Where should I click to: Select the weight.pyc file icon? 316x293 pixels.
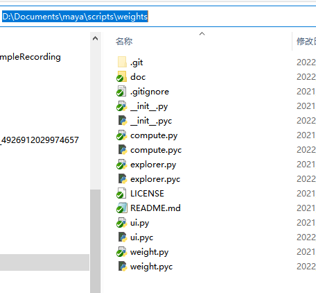123,267
